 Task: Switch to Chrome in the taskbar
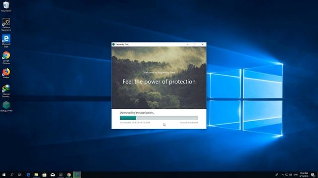coord(69,175)
